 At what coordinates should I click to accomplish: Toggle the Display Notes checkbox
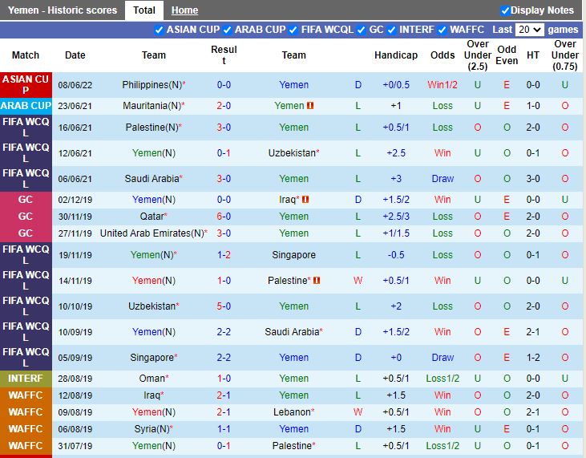click(505, 10)
